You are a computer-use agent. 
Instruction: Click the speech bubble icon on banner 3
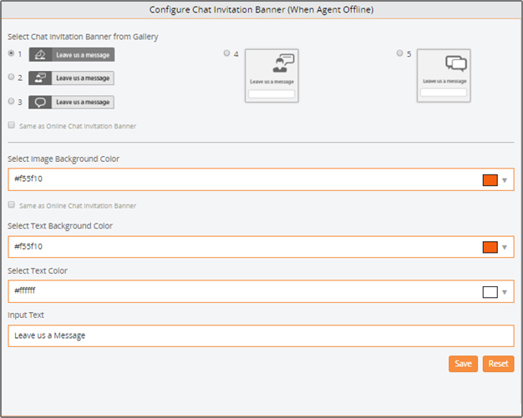[x=40, y=102]
